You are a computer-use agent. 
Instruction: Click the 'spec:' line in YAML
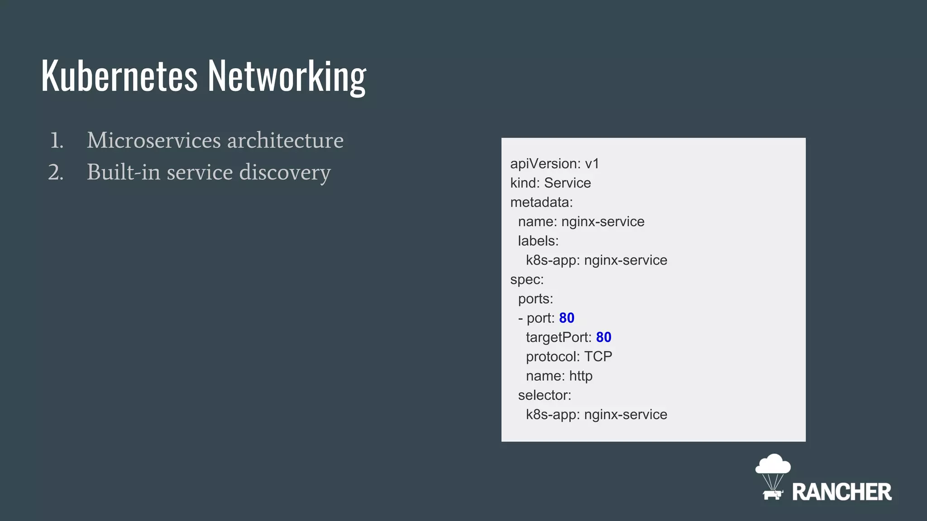pos(527,279)
